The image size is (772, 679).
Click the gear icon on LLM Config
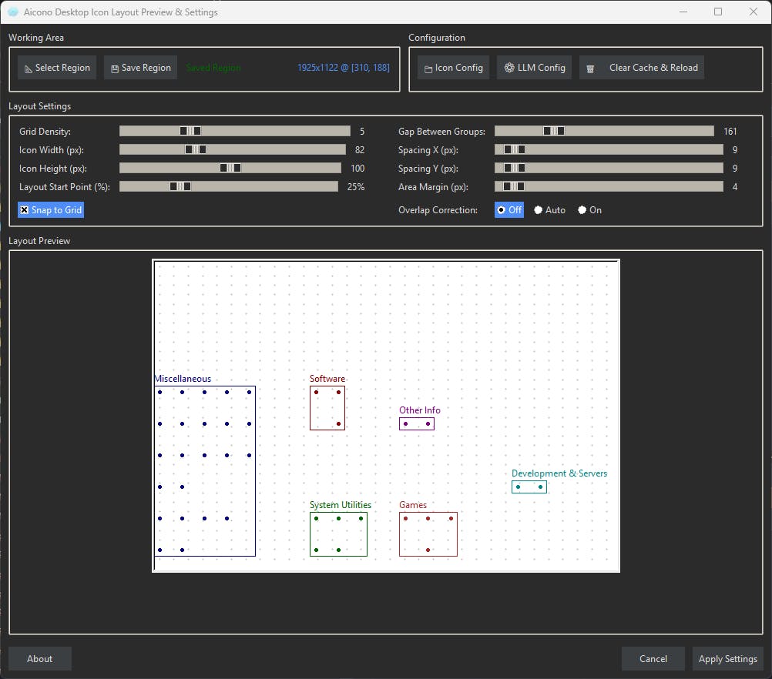coord(509,68)
